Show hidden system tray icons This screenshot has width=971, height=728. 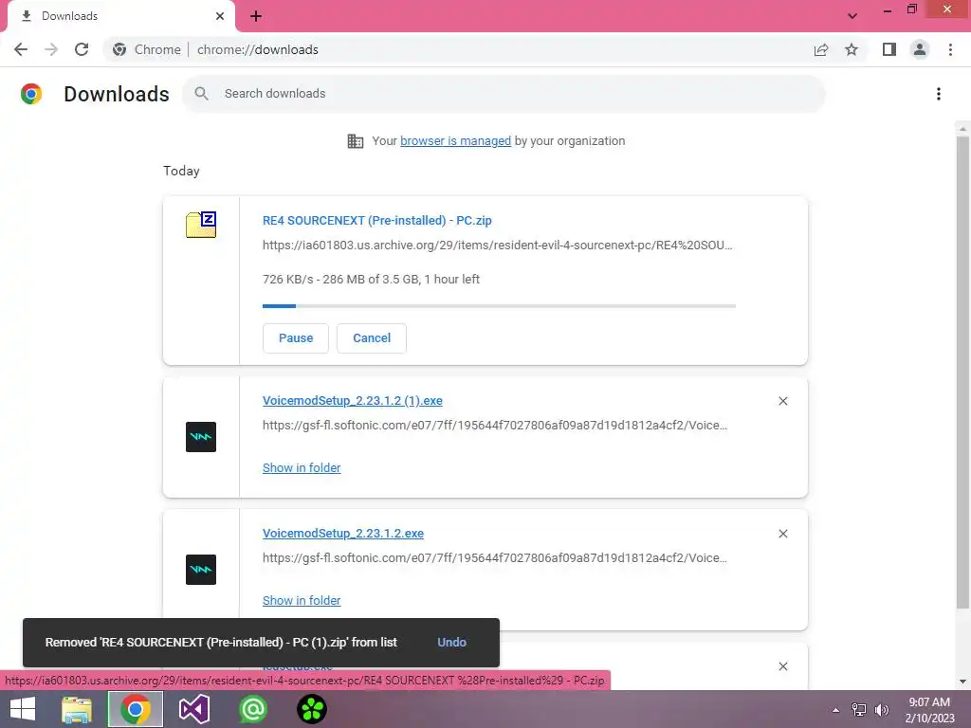836,710
